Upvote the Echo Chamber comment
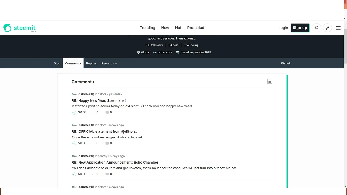Image resolution: width=347 pixels, height=195 pixels. pos(74,174)
